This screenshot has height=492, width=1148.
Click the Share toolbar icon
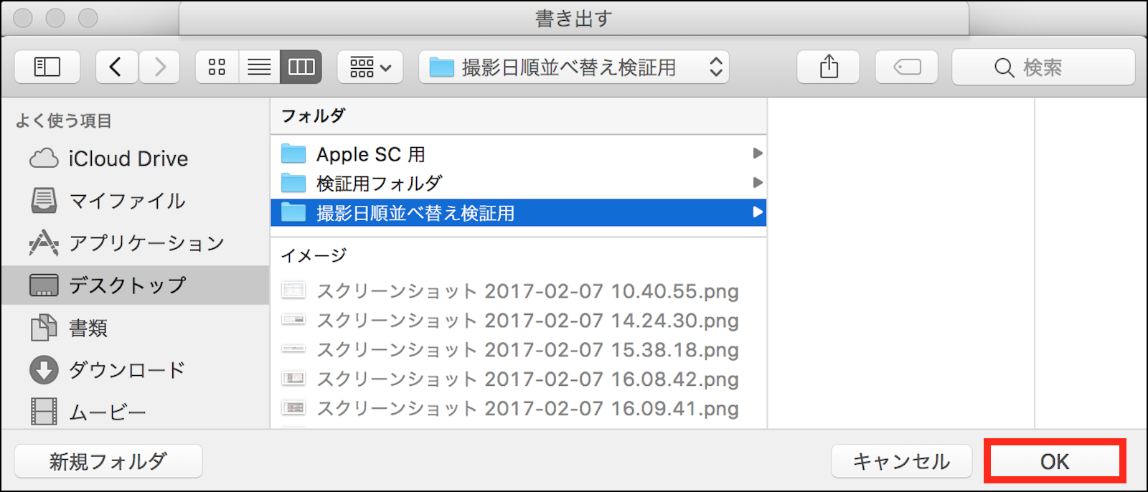829,67
